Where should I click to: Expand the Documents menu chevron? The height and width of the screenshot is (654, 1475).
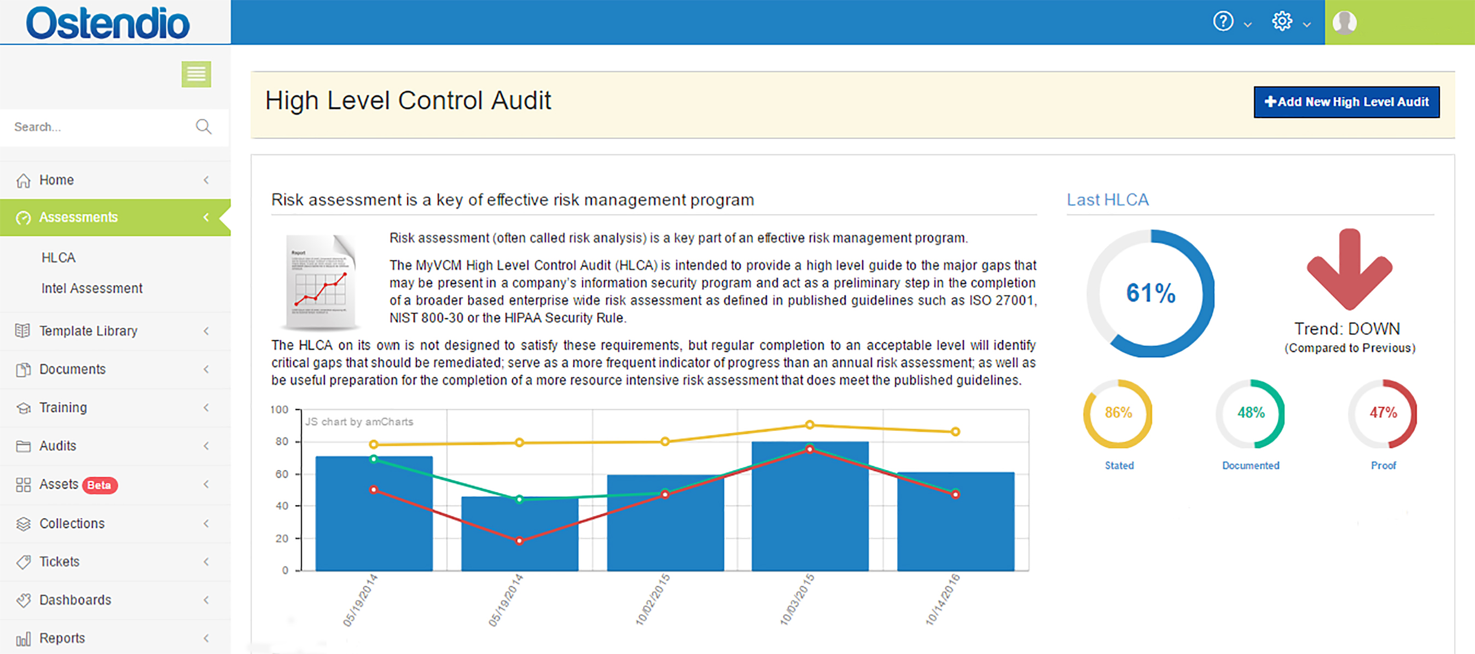coord(206,370)
